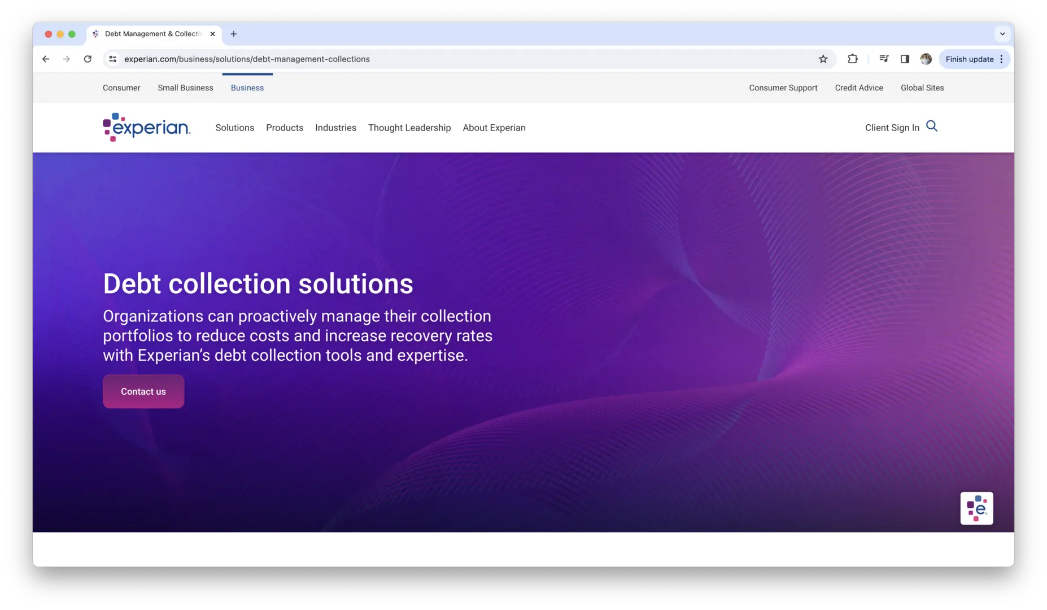The width and height of the screenshot is (1047, 610).
Task: Open the Global Sites link
Action: 922,88
